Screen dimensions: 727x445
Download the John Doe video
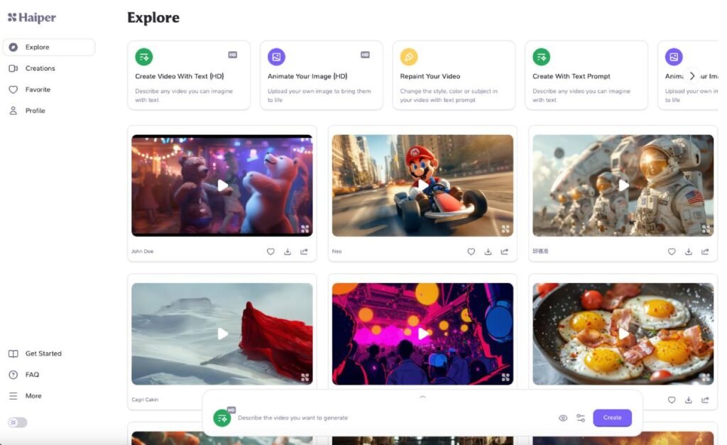click(x=288, y=252)
